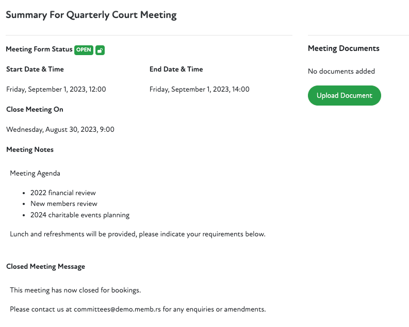Click the Close Meeting On label
The height and width of the screenshot is (327, 409).
click(35, 109)
